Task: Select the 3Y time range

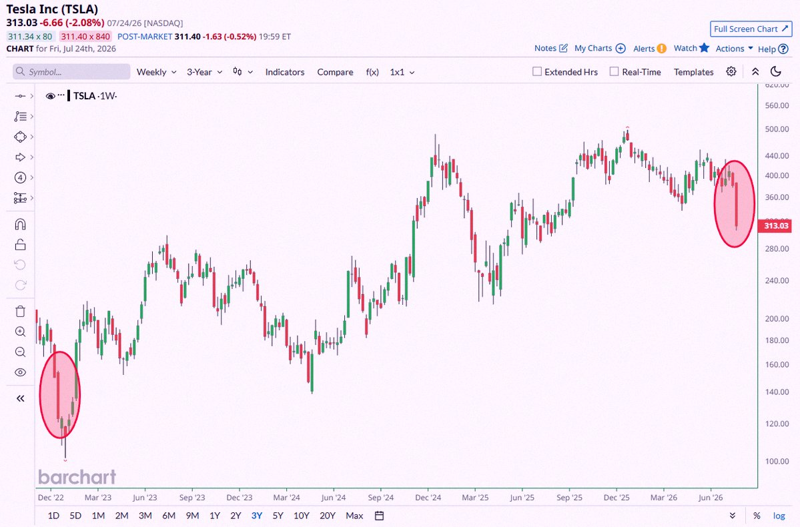Action: [x=257, y=516]
